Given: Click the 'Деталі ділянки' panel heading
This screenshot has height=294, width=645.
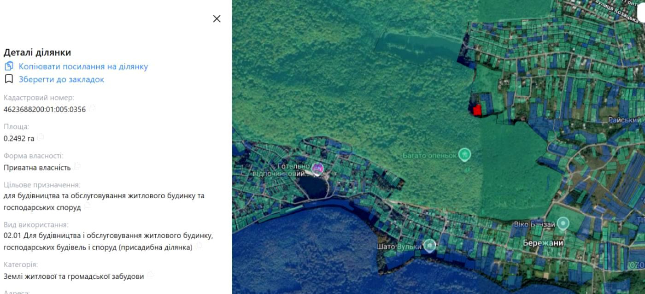Looking at the screenshot, I should coord(37,53).
